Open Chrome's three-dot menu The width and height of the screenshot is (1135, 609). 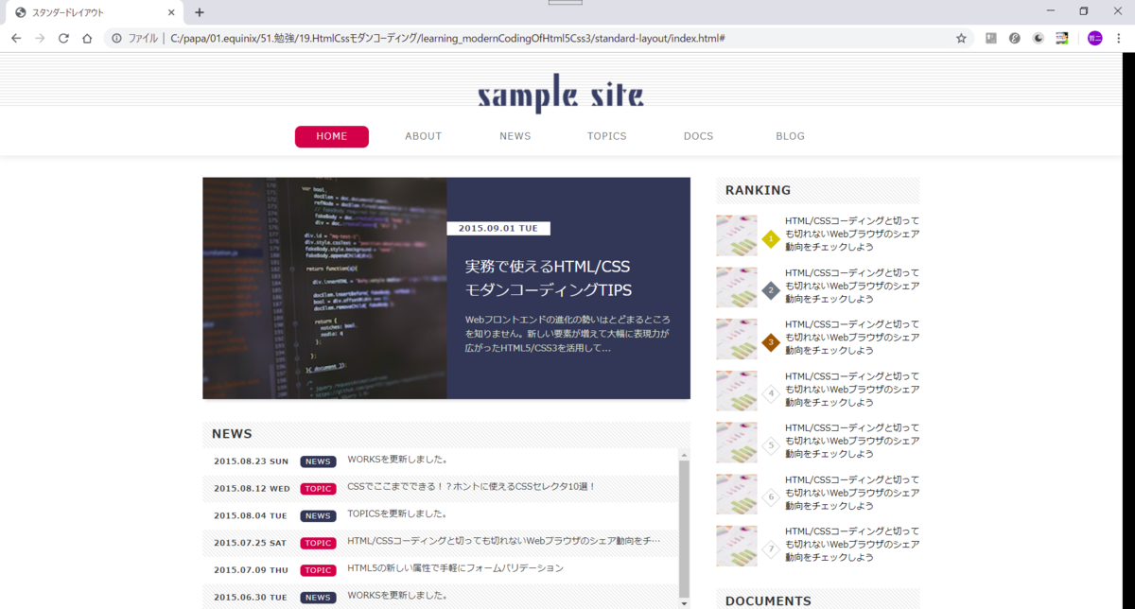point(1120,38)
